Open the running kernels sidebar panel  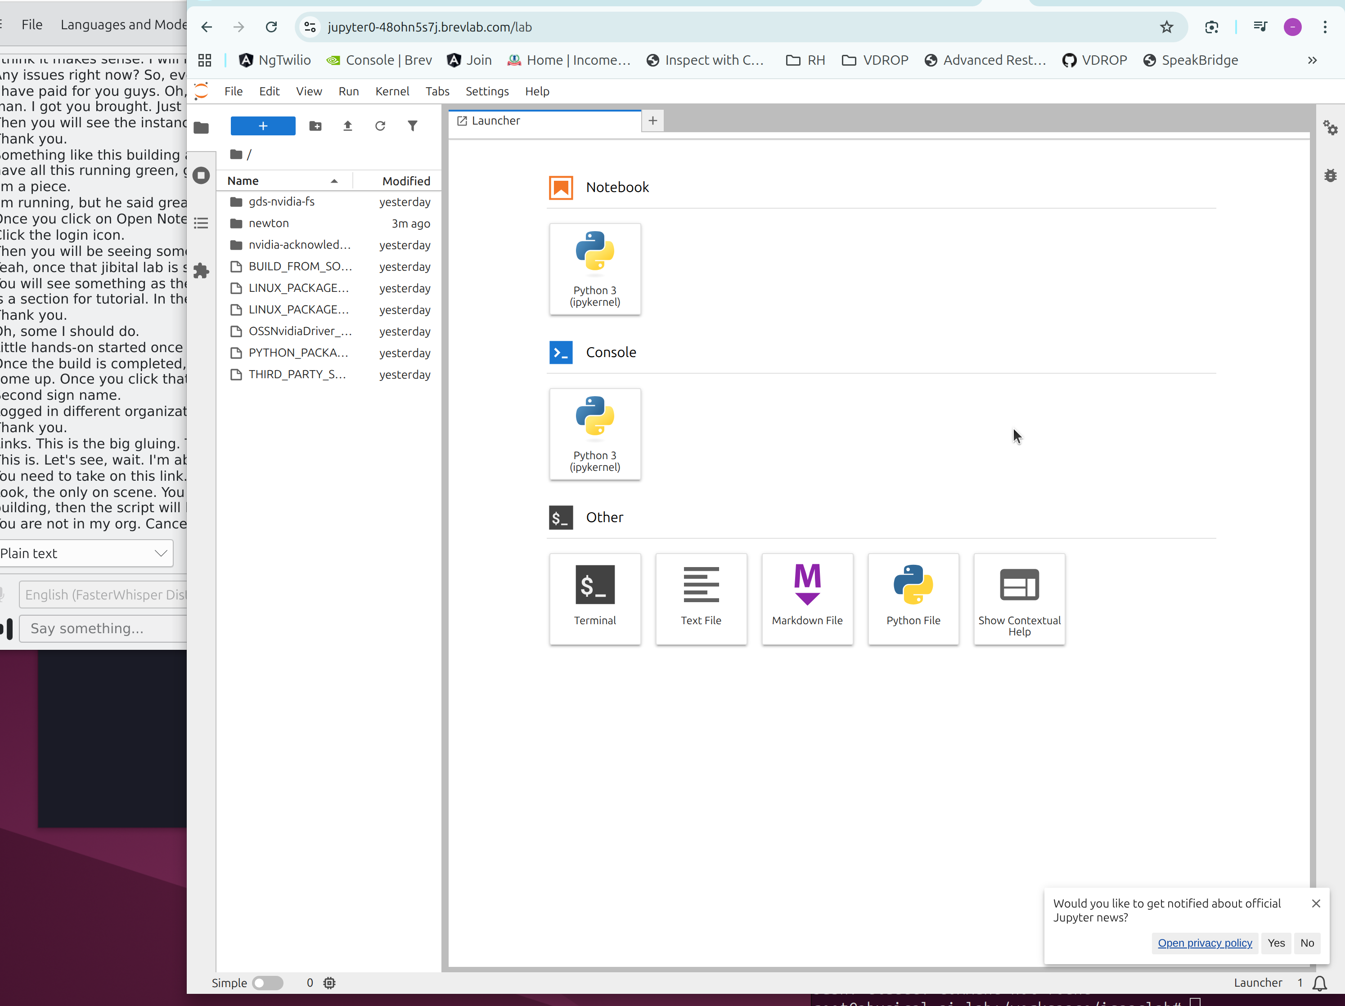(201, 175)
